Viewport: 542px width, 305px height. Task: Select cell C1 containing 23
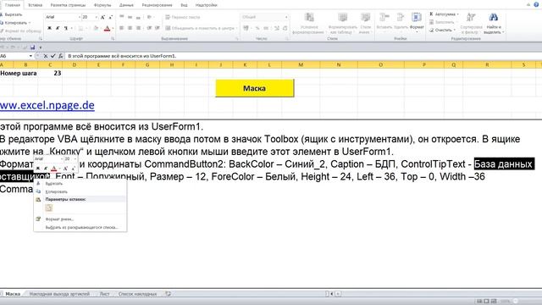tap(50, 73)
